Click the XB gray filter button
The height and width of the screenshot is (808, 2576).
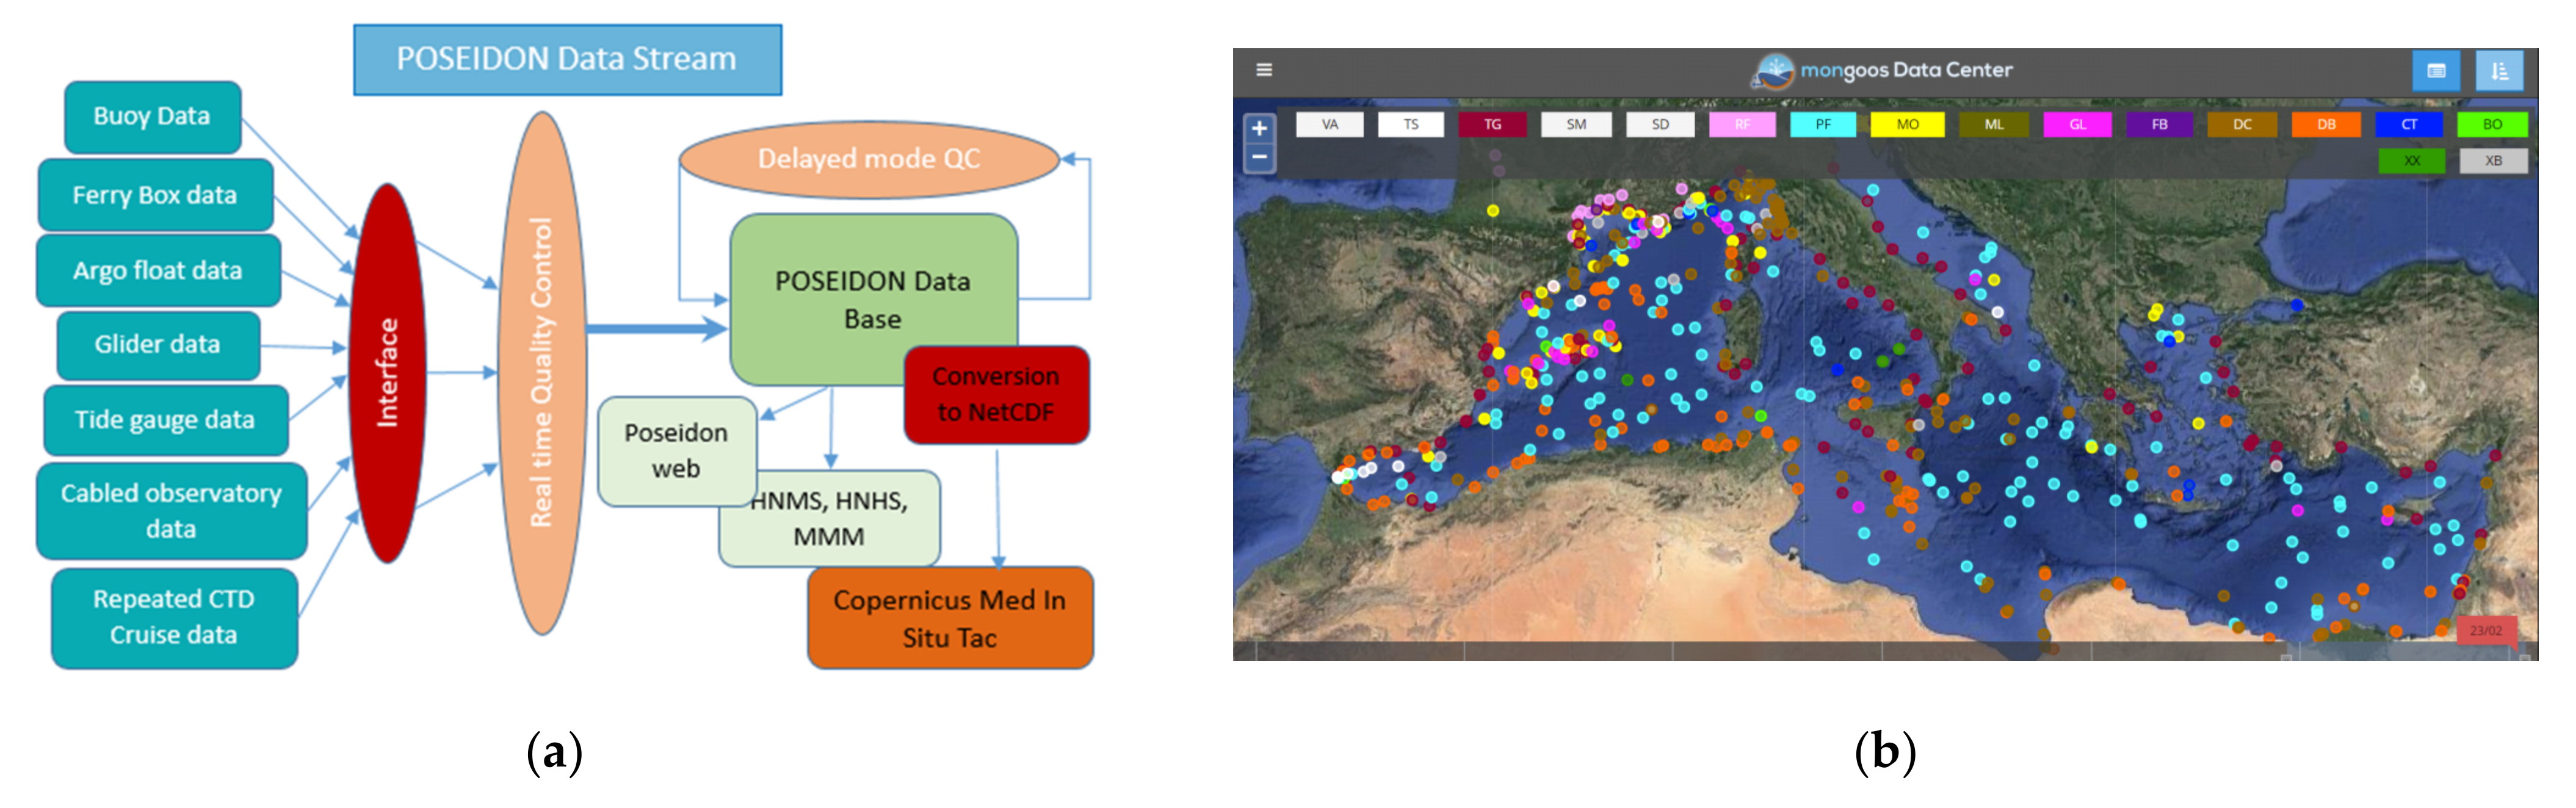[x=2493, y=160]
